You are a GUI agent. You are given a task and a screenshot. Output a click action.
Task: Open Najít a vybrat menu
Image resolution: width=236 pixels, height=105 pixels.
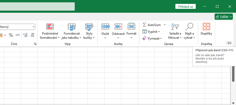(189, 31)
